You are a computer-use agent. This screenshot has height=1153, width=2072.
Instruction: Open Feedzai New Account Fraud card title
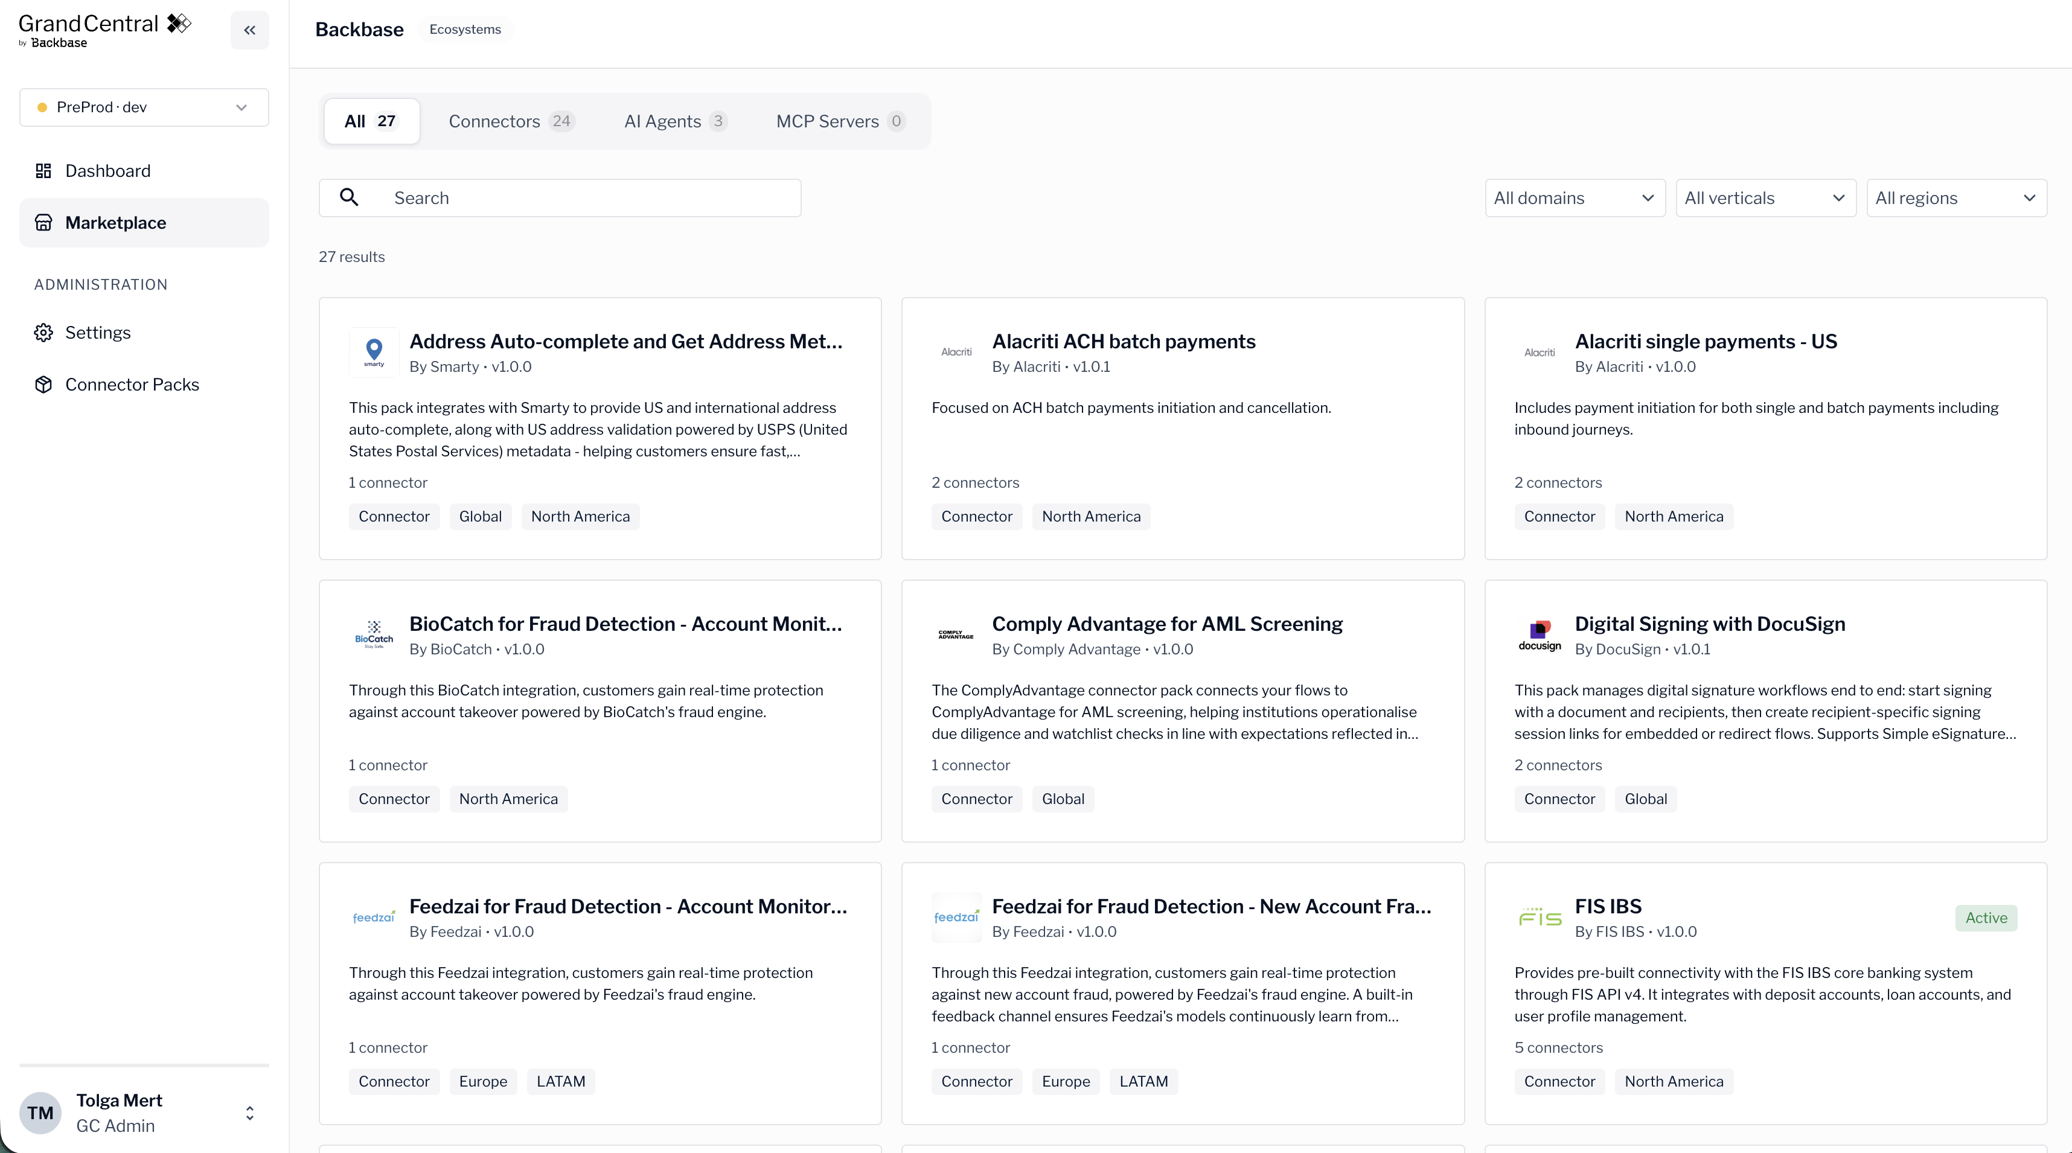coord(1211,906)
